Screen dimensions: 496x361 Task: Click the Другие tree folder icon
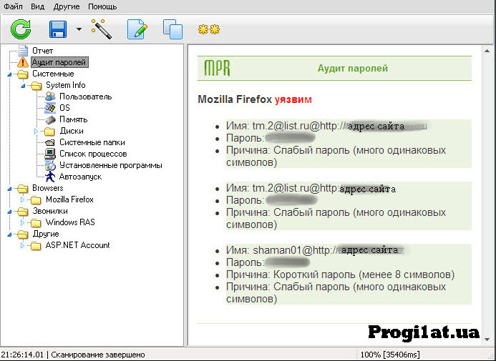[x=22, y=234]
